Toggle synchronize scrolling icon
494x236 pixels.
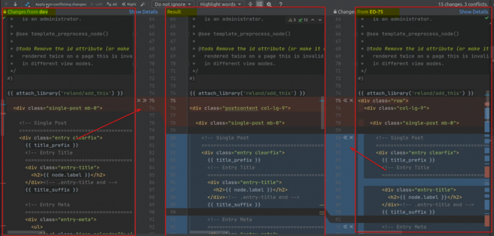coord(259,4)
